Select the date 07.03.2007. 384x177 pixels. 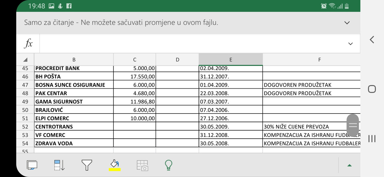click(x=231, y=102)
